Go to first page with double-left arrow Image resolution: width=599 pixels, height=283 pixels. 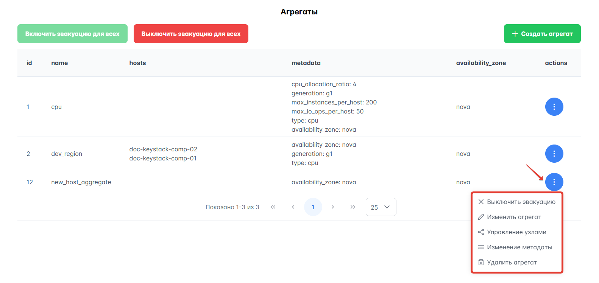coord(273,207)
